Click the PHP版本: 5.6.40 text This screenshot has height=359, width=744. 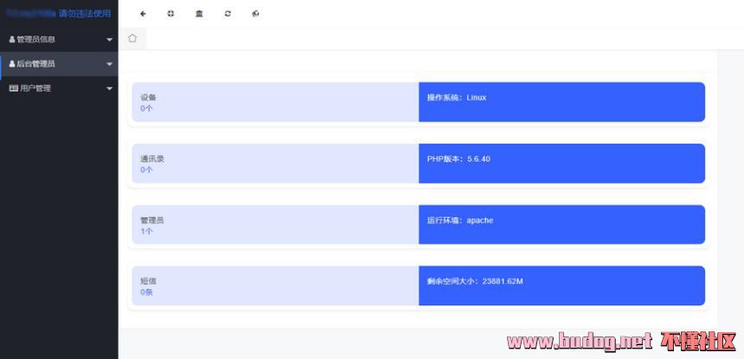(x=459, y=159)
